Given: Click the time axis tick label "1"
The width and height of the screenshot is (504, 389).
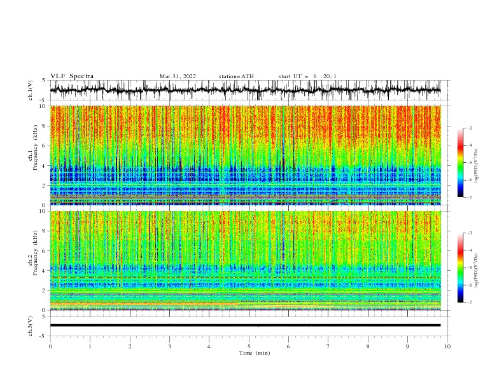Looking at the screenshot, I should 90,346.
